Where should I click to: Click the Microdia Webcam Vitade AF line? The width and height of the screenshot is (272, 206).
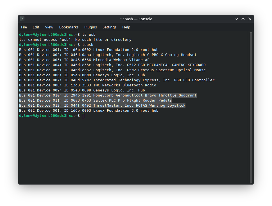[x=84, y=60]
